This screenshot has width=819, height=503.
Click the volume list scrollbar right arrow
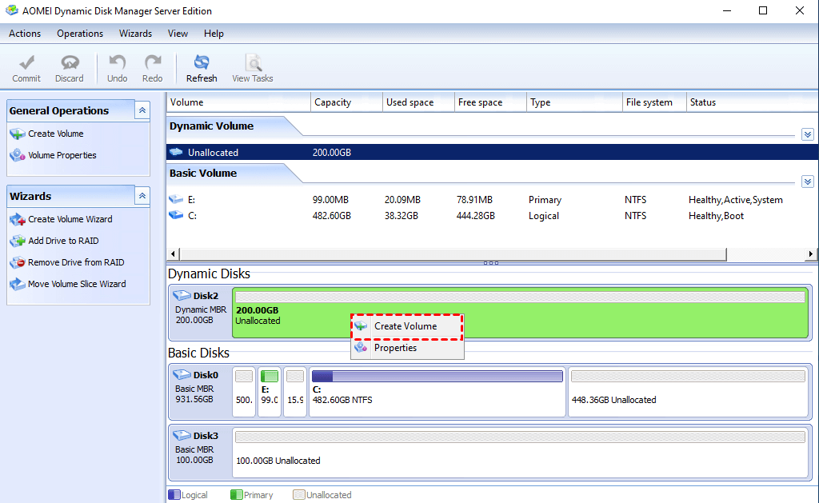[810, 253]
